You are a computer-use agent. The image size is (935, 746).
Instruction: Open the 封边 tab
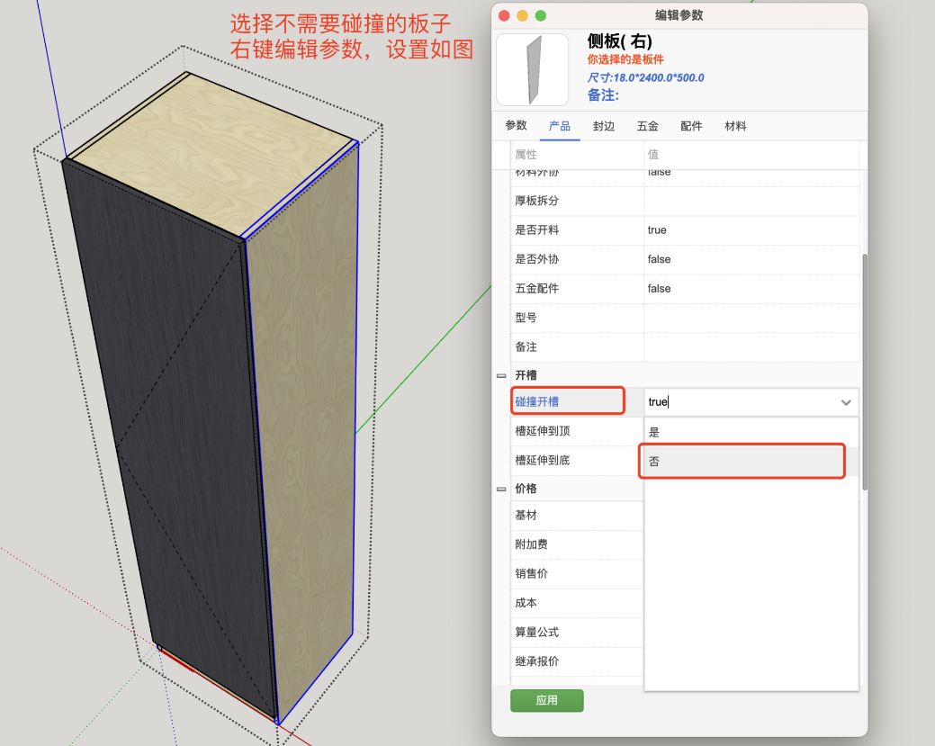point(603,126)
